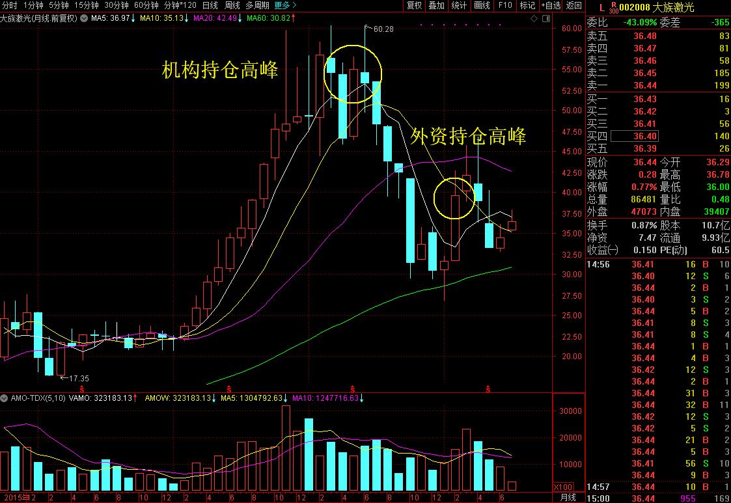Click the highlighted 买四 36.40 price box
The height and width of the screenshot is (503, 731).
633,136
